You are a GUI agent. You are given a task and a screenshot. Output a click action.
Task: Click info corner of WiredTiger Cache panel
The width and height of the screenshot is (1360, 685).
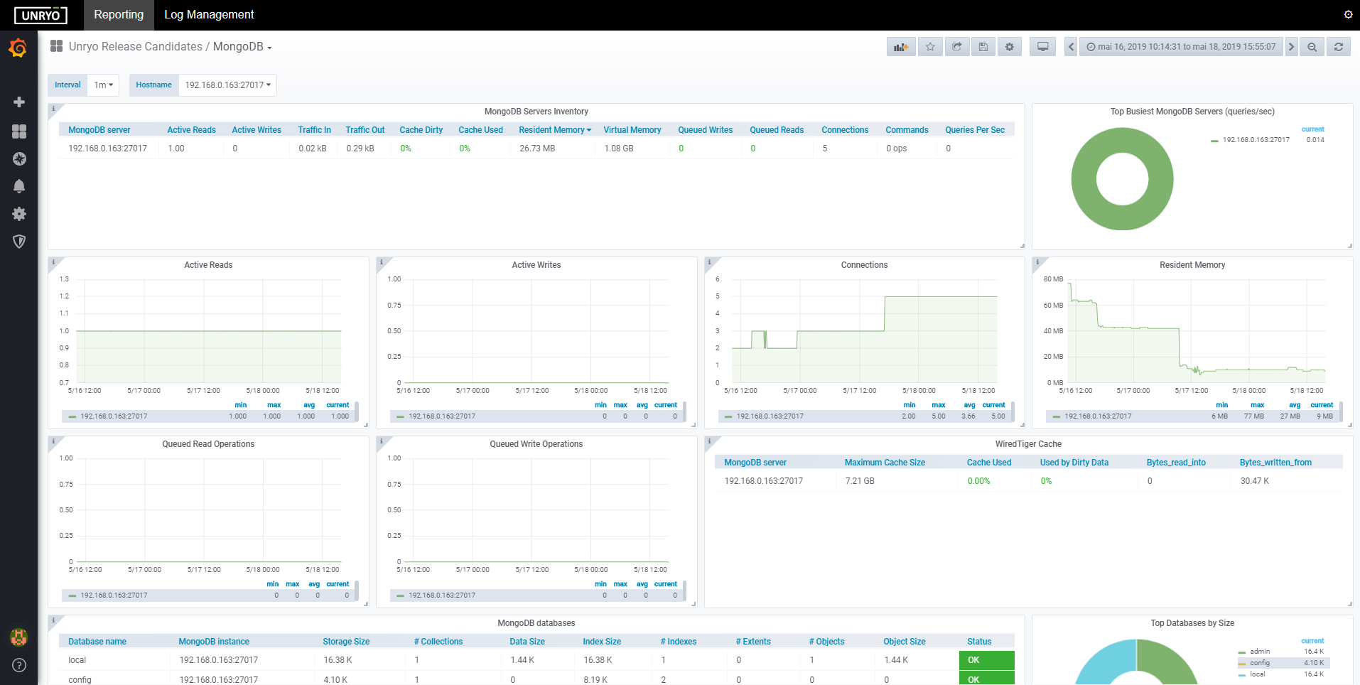point(710,441)
